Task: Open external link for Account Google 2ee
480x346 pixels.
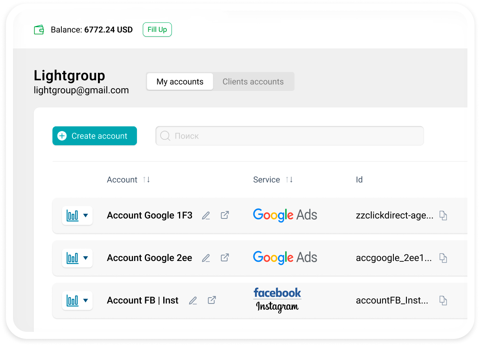Action: 225,258
